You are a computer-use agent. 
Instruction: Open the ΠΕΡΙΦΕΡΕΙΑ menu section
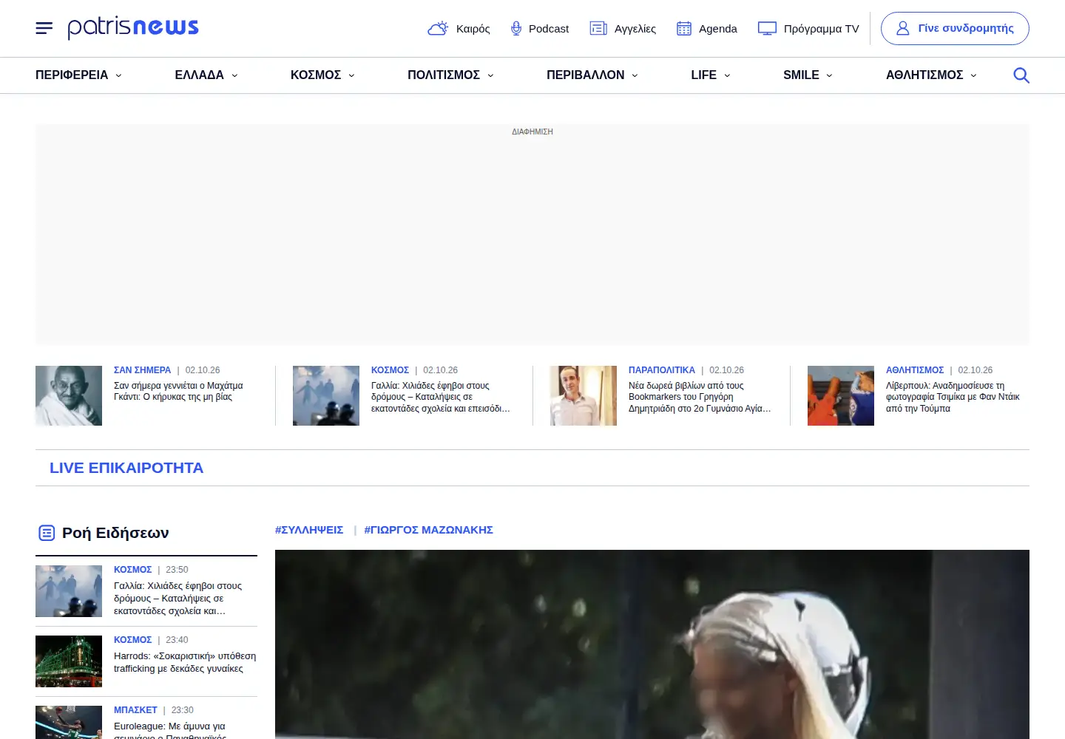(x=72, y=75)
